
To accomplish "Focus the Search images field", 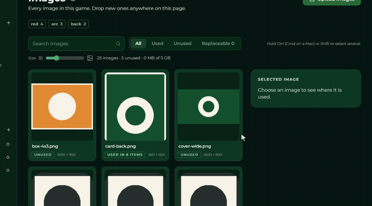I will tap(76, 44).
